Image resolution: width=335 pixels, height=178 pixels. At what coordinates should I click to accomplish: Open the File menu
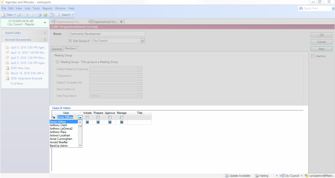point(4,8)
